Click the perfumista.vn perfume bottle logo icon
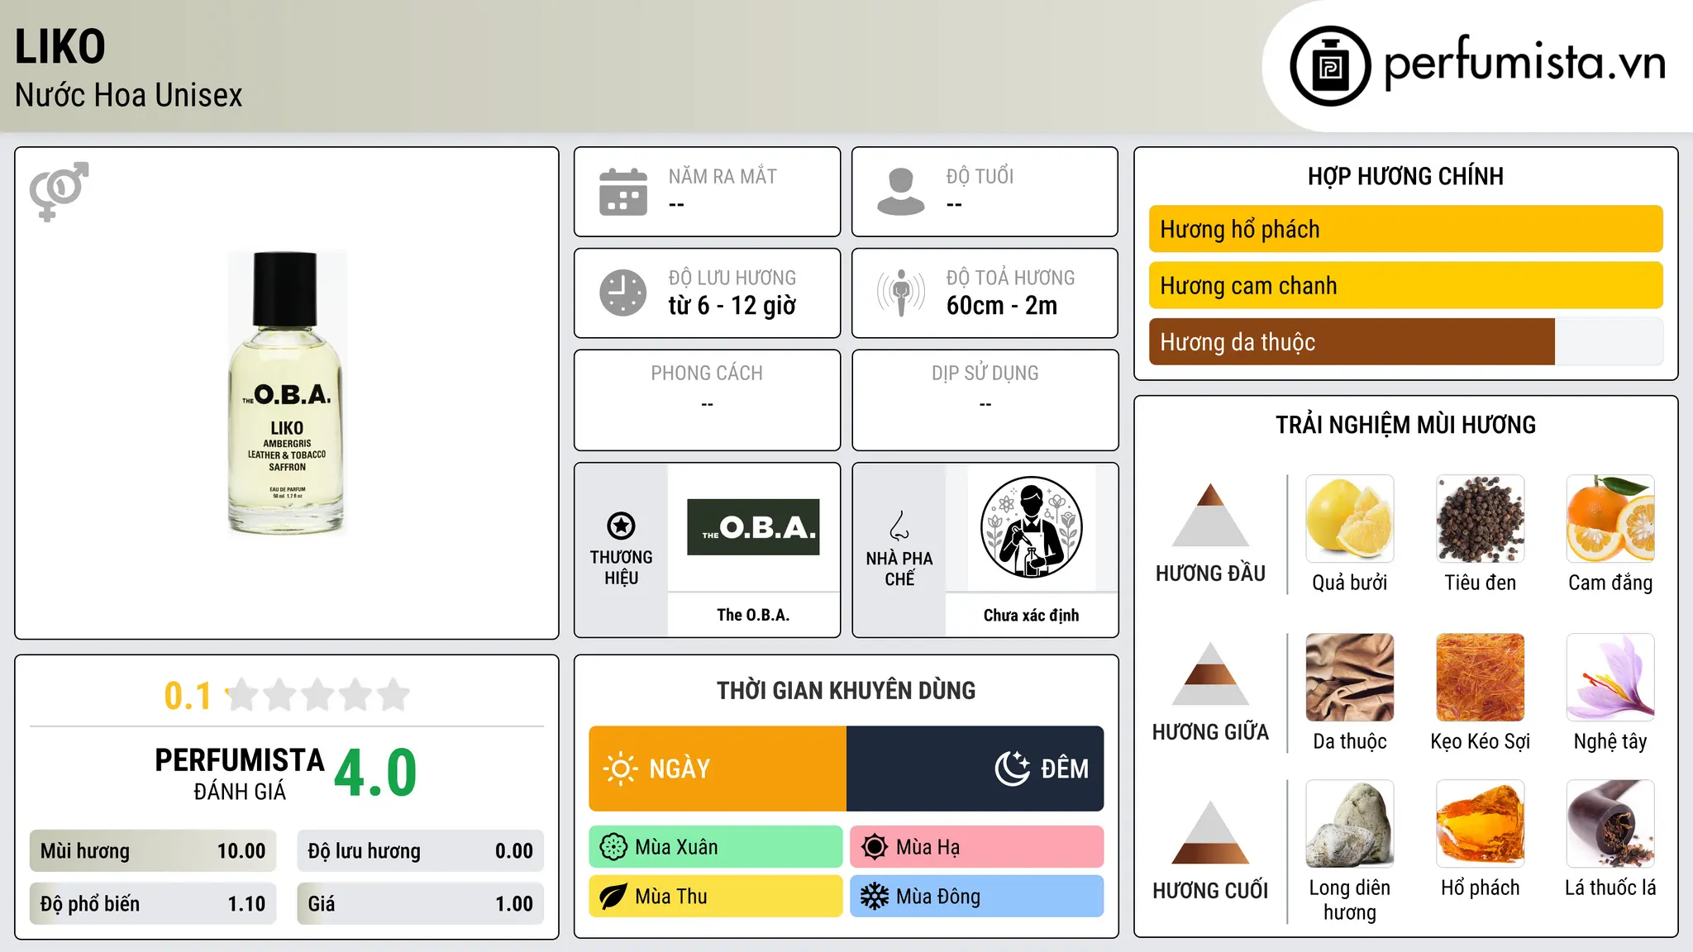The height and width of the screenshot is (952, 1693). point(1330,66)
